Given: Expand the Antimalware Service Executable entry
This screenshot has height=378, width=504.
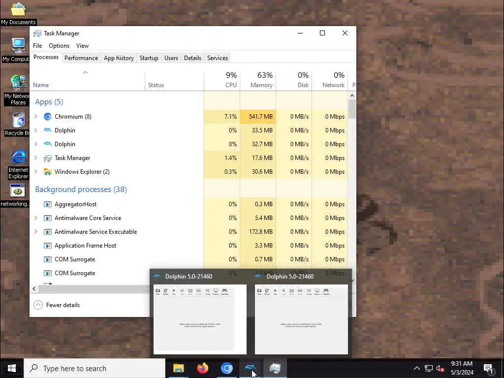Looking at the screenshot, I should (x=36, y=232).
